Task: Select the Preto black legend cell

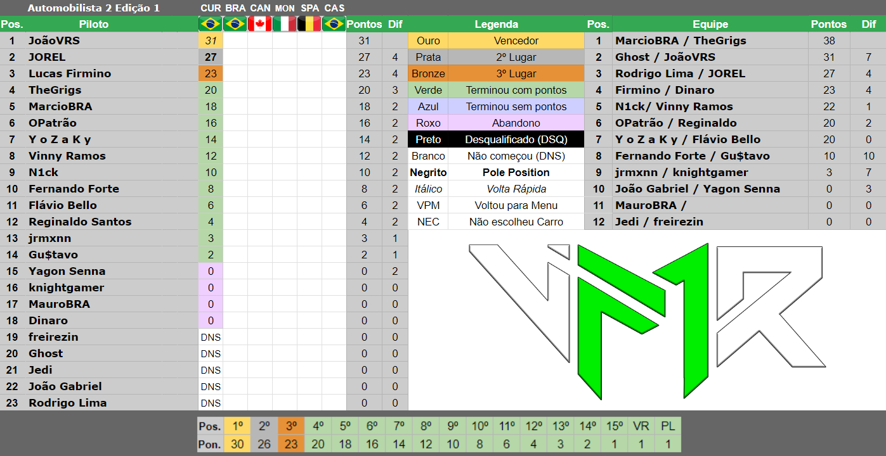Action: 428,139
